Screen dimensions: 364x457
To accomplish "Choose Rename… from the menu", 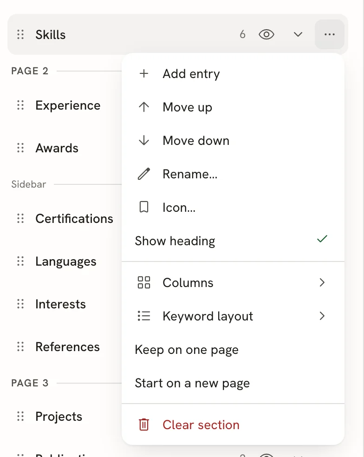I will (233, 174).
